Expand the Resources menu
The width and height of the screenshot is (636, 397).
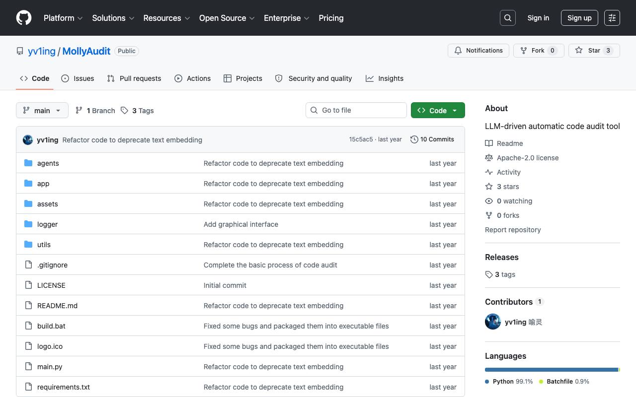(167, 18)
